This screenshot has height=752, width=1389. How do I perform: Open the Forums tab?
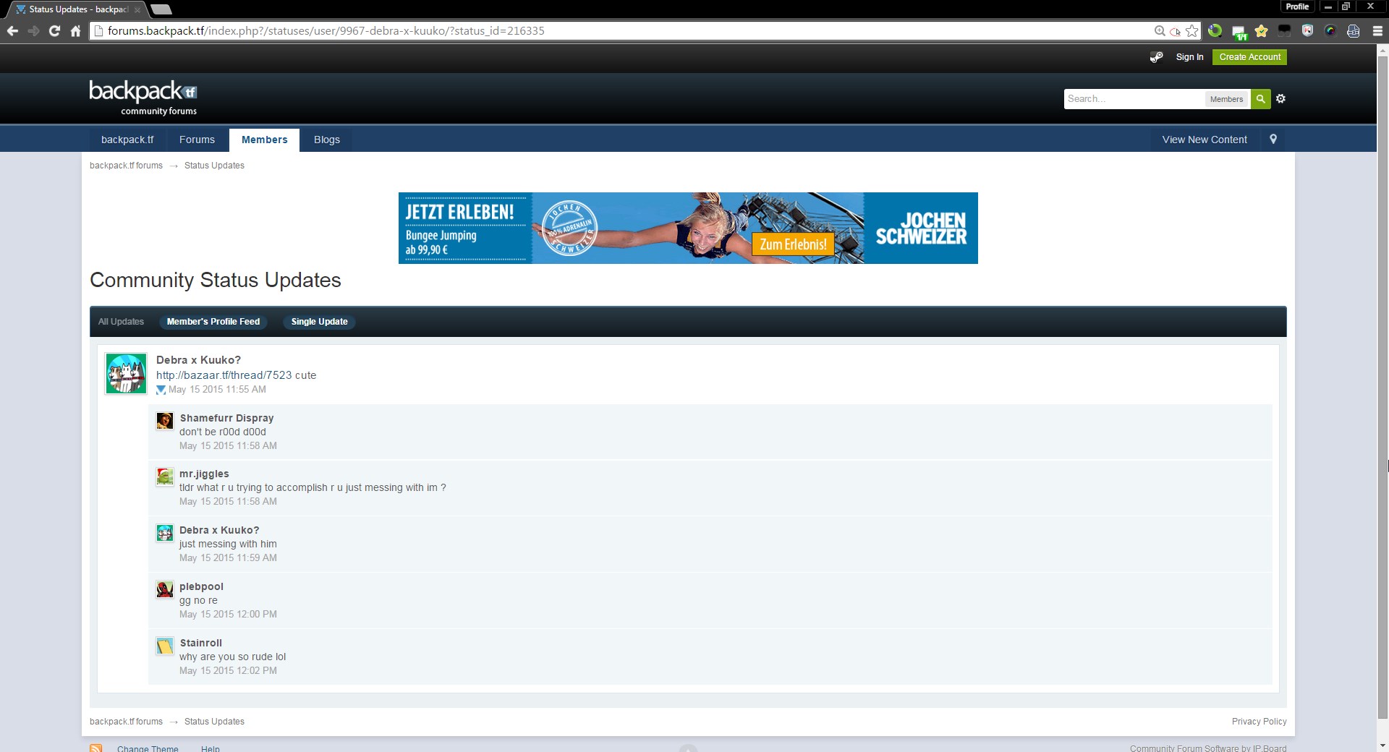197,140
